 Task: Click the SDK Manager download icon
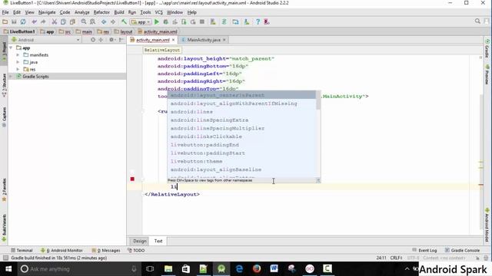point(247,21)
